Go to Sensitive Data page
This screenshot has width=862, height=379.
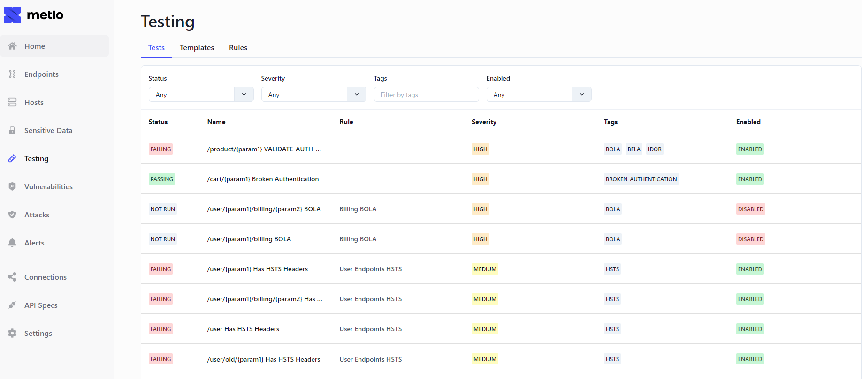54,130
